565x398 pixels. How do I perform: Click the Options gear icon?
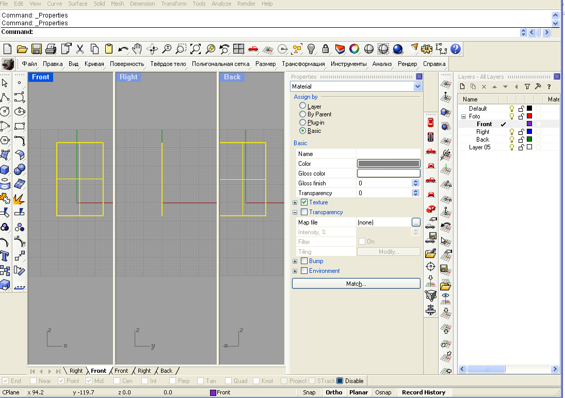pyautogui.click(x=426, y=49)
